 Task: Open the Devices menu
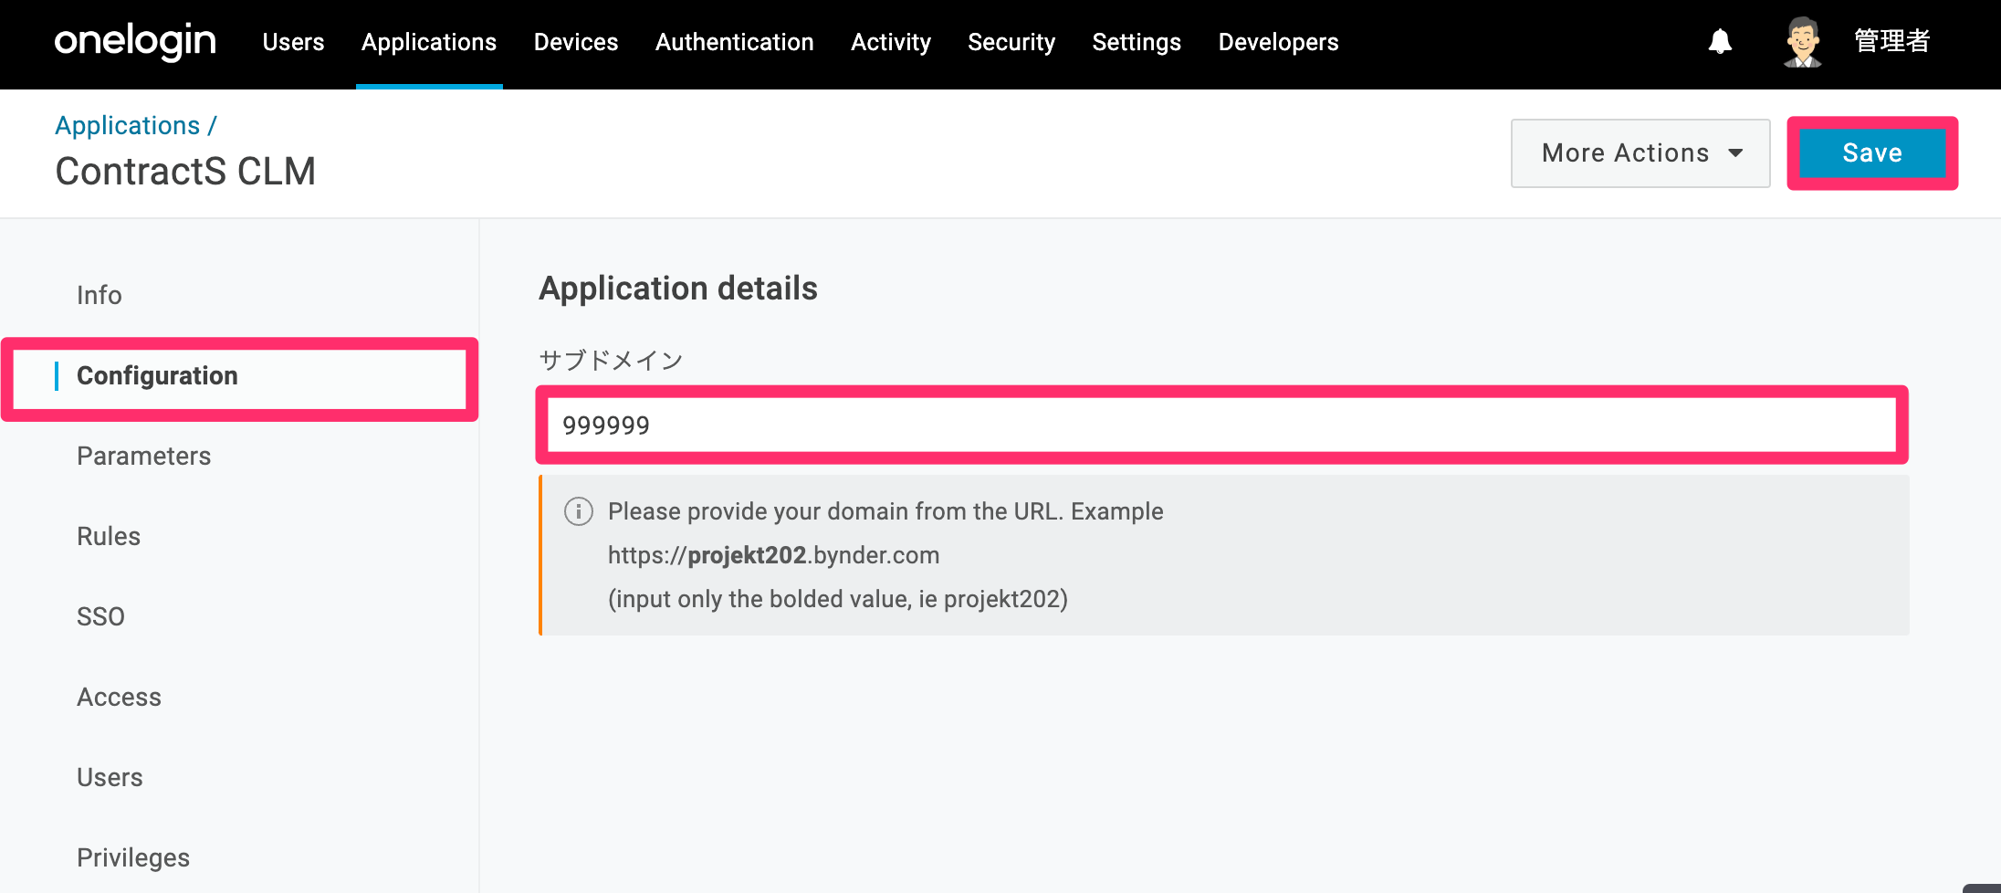point(576,42)
